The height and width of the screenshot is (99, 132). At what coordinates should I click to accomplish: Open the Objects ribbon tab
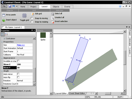pos(56,7)
